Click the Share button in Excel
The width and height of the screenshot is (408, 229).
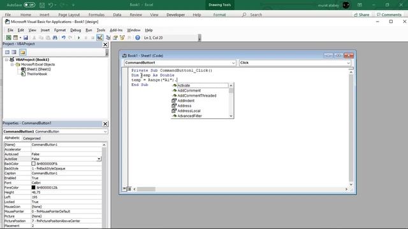click(361, 15)
